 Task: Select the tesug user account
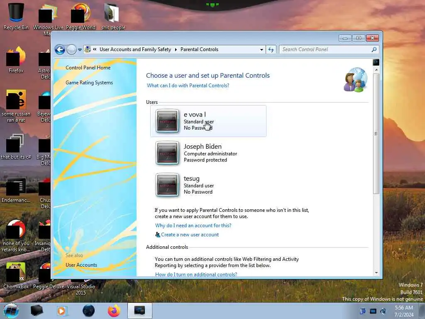coord(208,185)
